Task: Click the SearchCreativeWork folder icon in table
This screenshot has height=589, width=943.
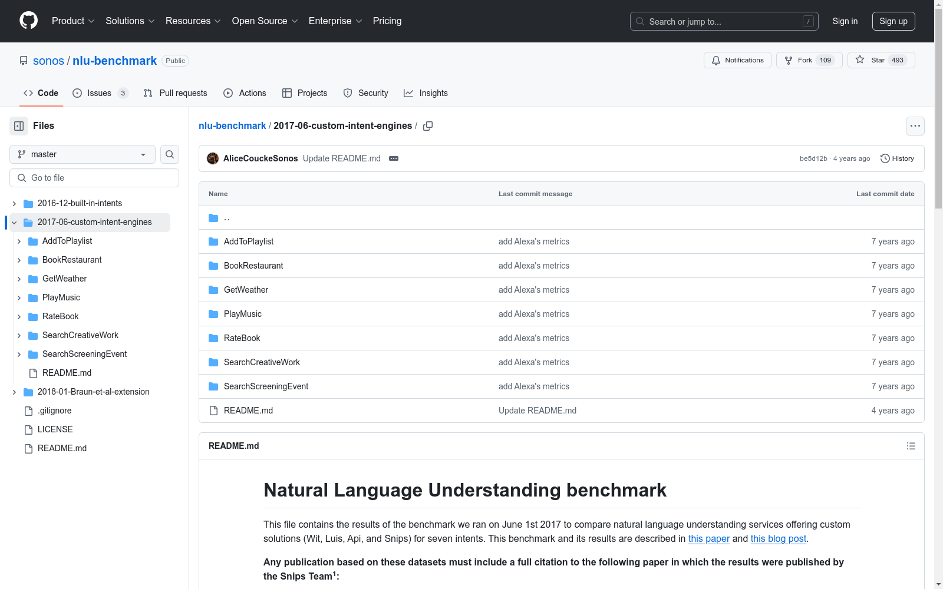Action: [213, 362]
